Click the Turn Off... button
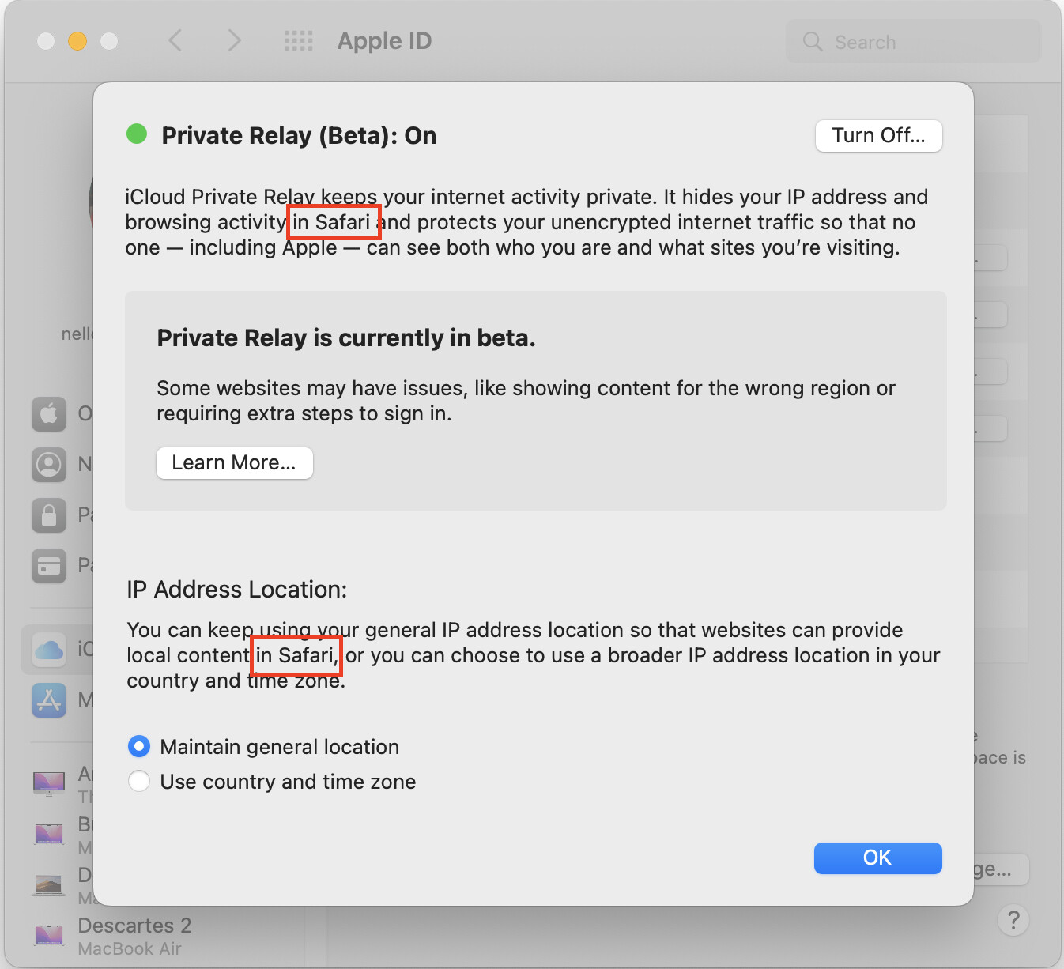Image resolution: width=1064 pixels, height=969 pixels. click(x=878, y=136)
